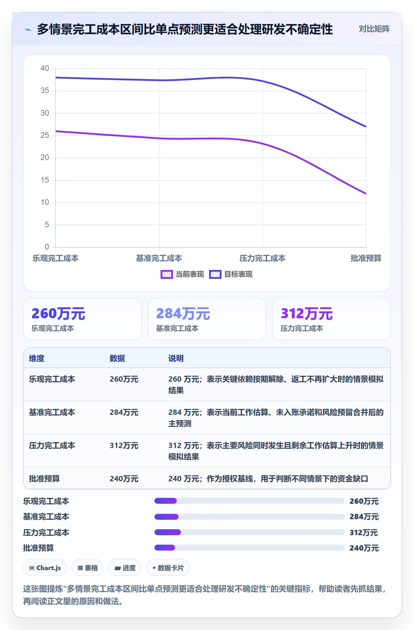Select the 表格 tag chip
Screen dimensions: 414x630
(88, 568)
